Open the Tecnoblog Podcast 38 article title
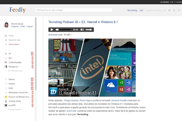 pos(83,22)
